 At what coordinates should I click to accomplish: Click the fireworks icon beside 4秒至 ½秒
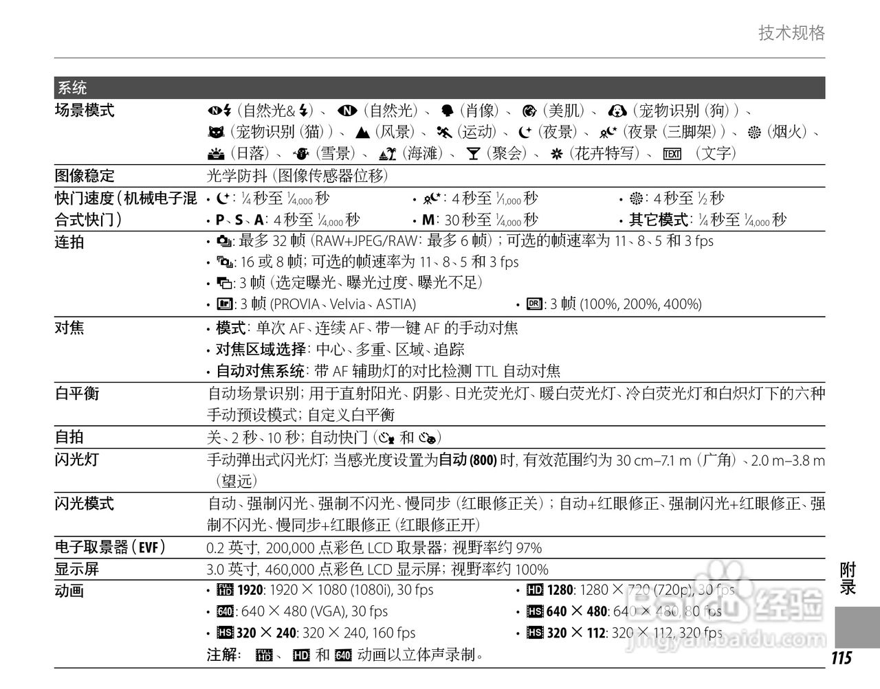click(x=636, y=199)
